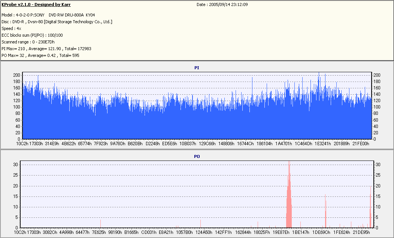Click the CD031h axis label
The image size is (394, 238).
[x=149, y=232]
